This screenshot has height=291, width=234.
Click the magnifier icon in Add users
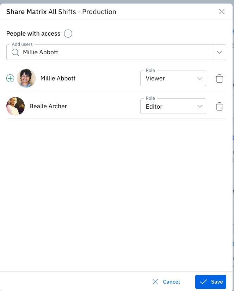coord(15,53)
